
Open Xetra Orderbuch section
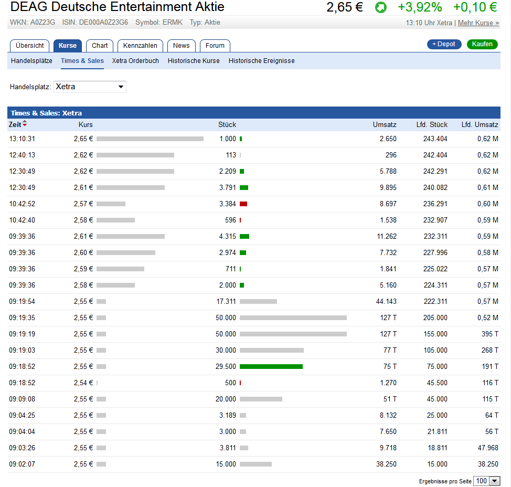[x=135, y=61]
